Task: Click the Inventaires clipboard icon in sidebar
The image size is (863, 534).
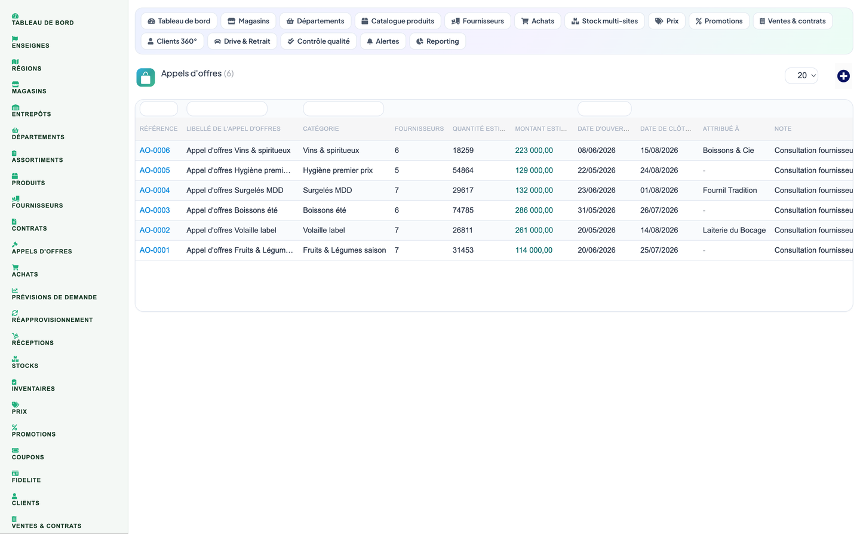Action: 14,382
